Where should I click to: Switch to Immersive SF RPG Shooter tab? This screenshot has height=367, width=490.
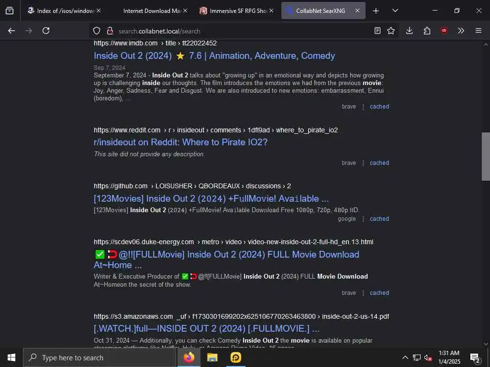237,11
